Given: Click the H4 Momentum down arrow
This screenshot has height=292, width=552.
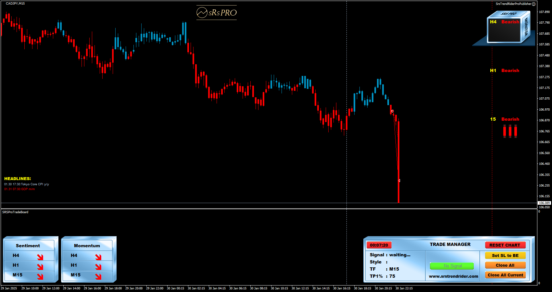Looking at the screenshot, I should [x=98, y=257].
